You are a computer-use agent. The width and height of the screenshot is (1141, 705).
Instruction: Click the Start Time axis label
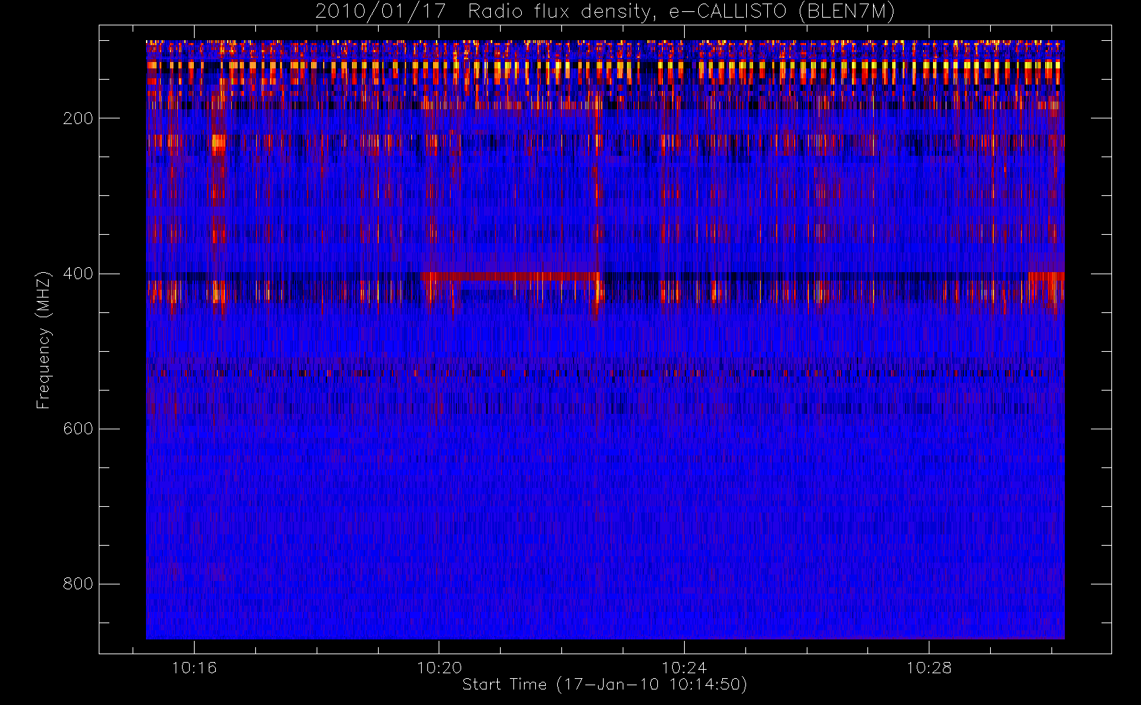[x=605, y=685]
